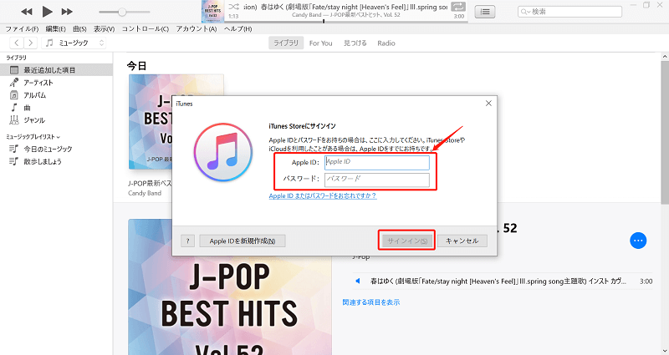Select 最近追加した項目 in the sidebar
669x355 pixels.
(x=56, y=70)
